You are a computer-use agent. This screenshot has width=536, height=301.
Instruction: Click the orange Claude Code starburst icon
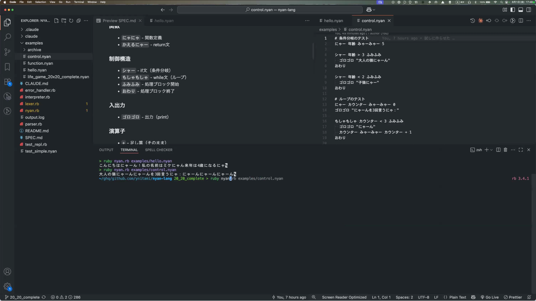click(x=481, y=21)
